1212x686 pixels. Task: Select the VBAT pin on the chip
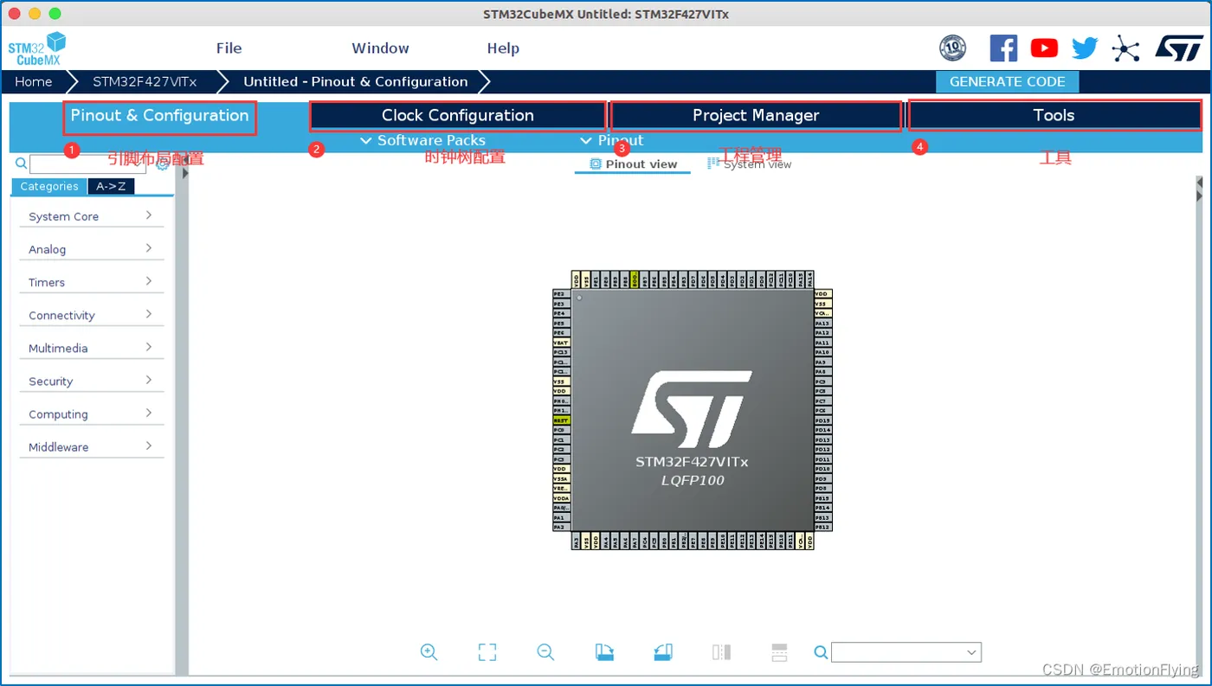[561, 343]
